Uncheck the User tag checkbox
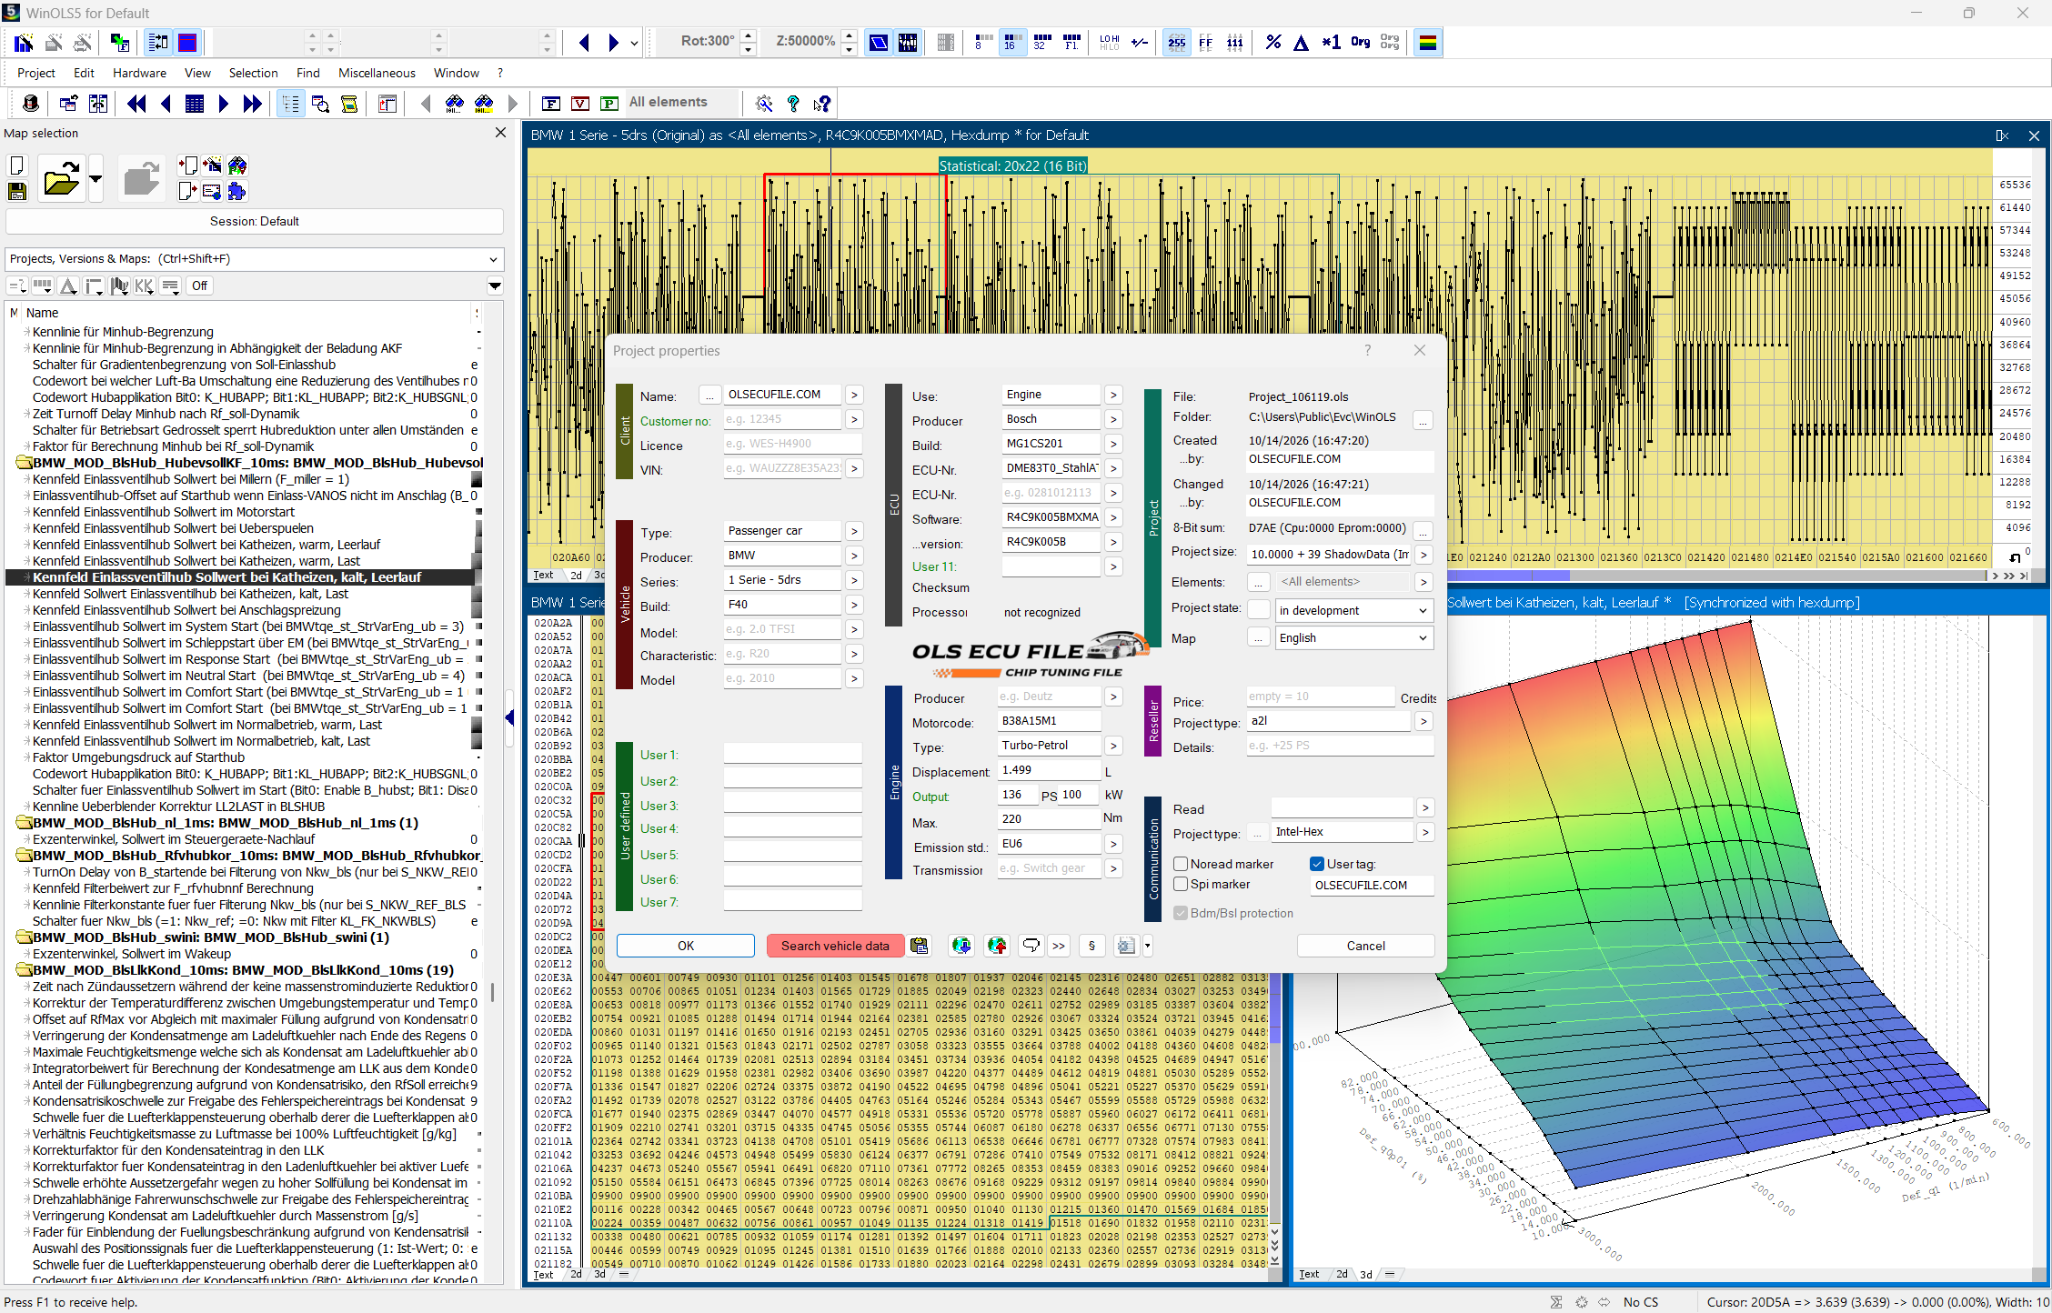 [1317, 864]
